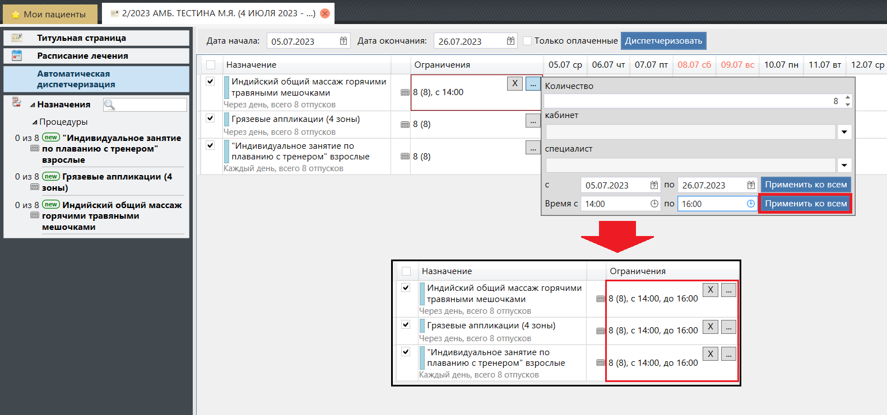This screenshot has width=887, height=415.
Task: Open calendar picker for Дата окончания field
Action: coord(510,41)
